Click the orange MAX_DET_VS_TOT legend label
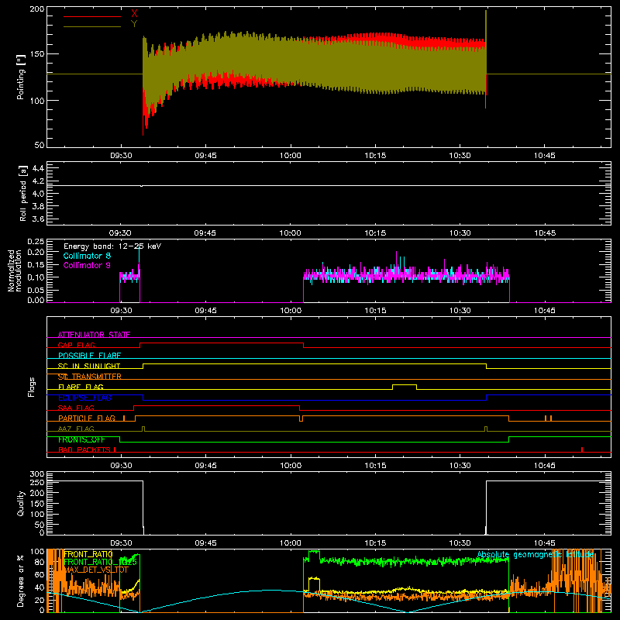The width and height of the screenshot is (620, 620). coord(96,570)
